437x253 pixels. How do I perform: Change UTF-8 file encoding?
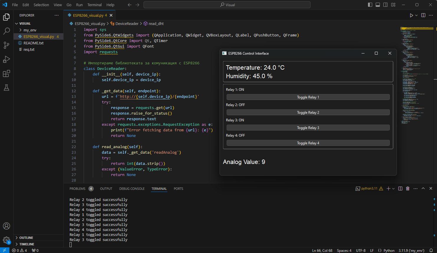pyautogui.click(x=361, y=250)
